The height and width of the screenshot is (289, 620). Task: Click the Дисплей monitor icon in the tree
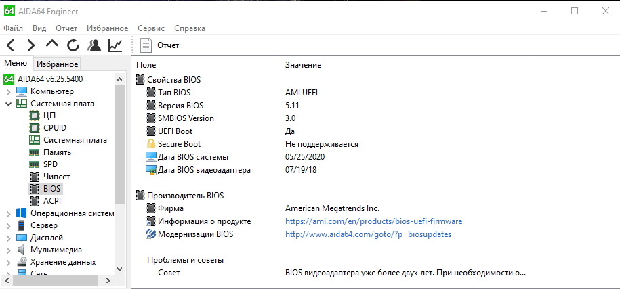point(22,238)
